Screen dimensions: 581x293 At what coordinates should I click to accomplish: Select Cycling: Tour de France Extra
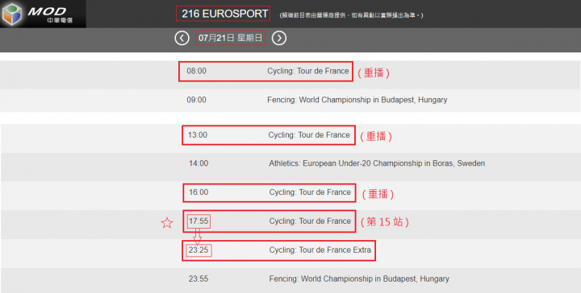tap(320, 250)
